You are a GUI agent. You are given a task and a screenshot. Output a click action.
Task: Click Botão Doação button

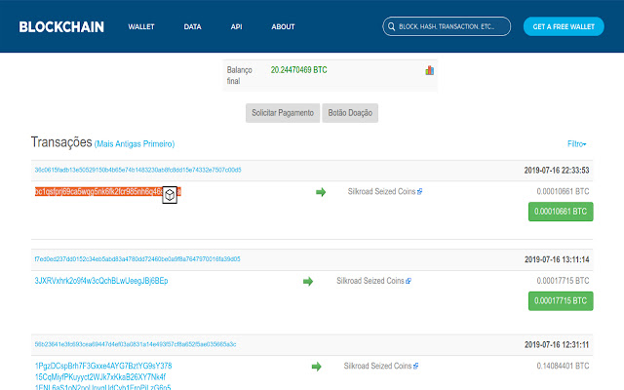(350, 113)
